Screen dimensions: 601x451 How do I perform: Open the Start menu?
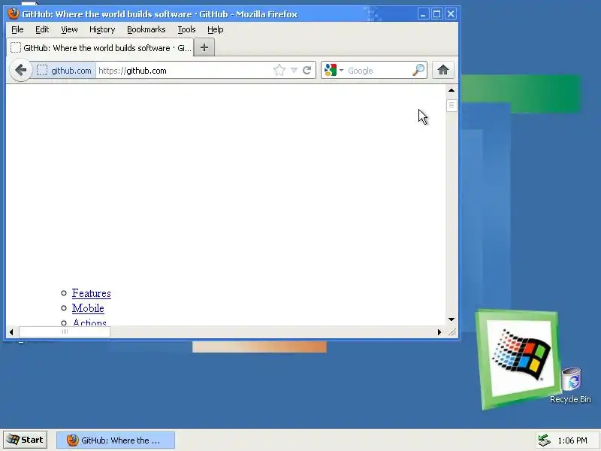(x=26, y=440)
